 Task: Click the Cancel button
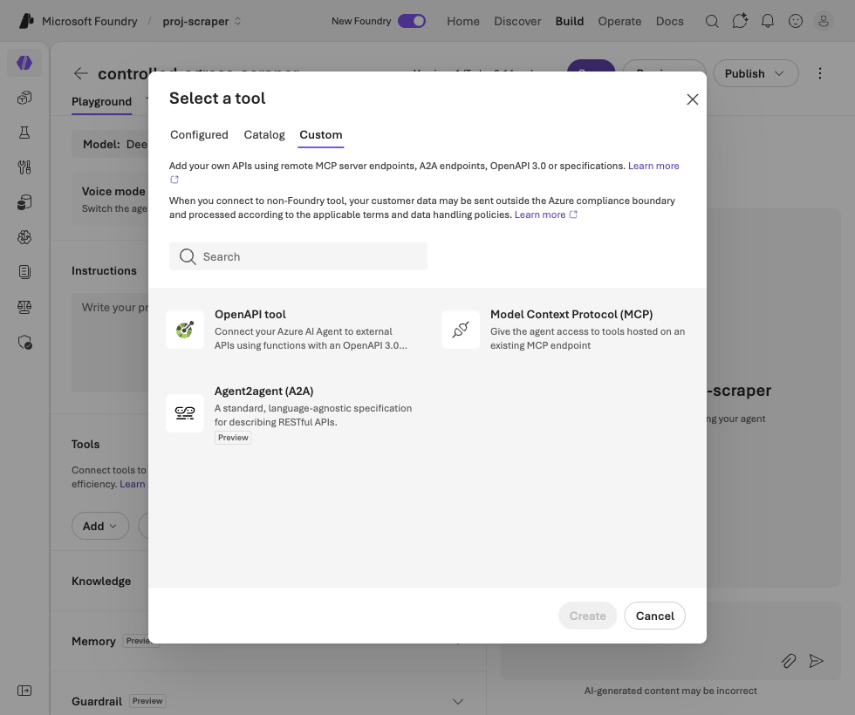[x=655, y=616]
